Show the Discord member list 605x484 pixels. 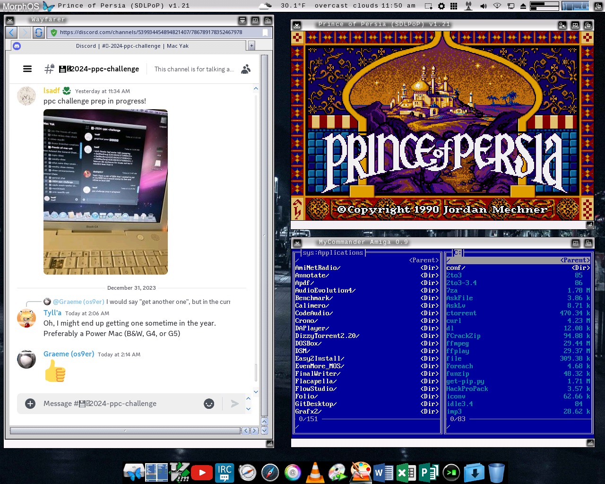pyautogui.click(x=246, y=69)
